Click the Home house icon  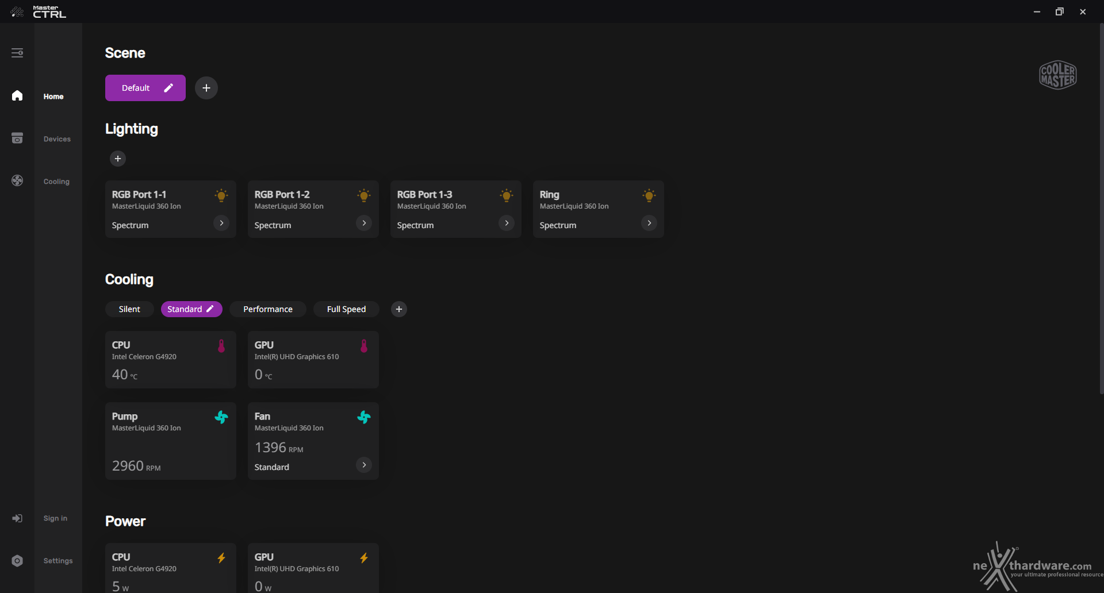click(x=17, y=95)
